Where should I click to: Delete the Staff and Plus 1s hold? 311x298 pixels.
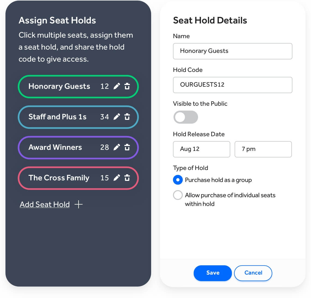pyautogui.click(x=127, y=117)
